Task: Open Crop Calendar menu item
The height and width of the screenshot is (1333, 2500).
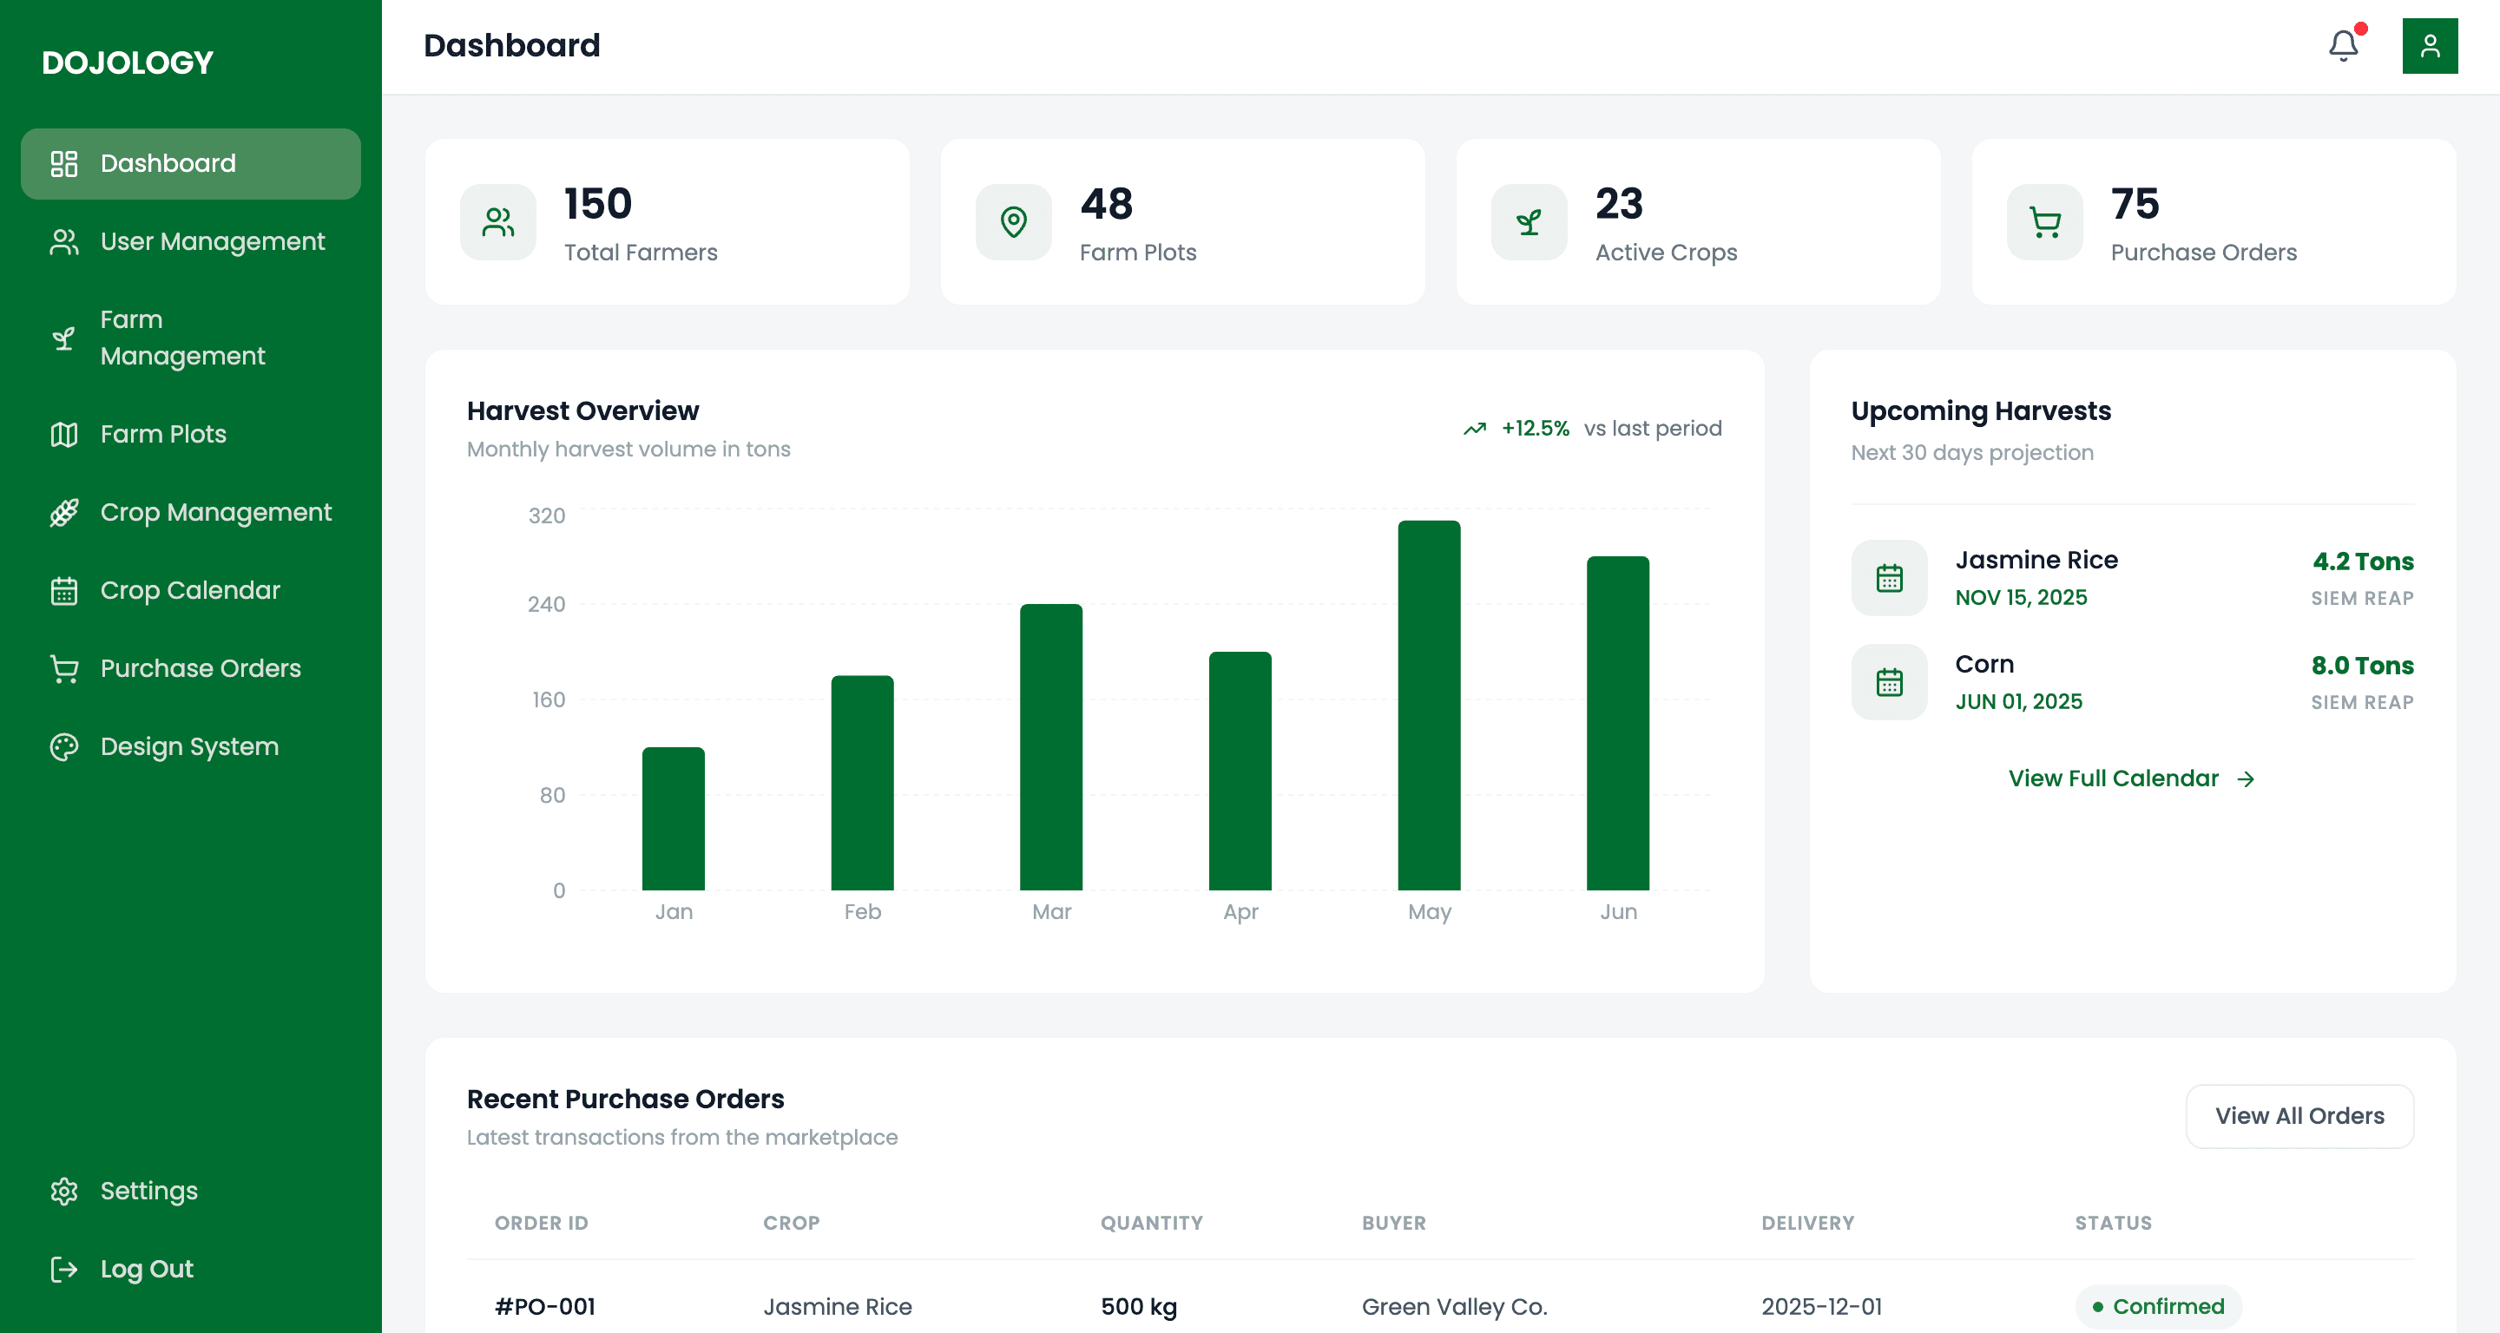Action: pyautogui.click(x=190, y=590)
